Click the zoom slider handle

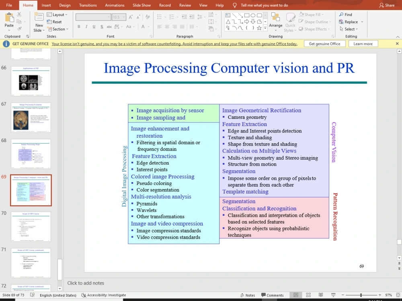pos(361,295)
